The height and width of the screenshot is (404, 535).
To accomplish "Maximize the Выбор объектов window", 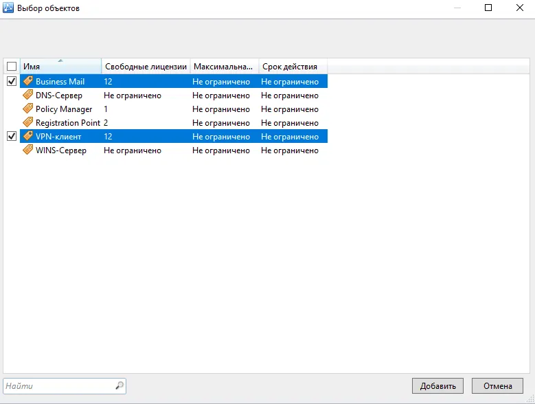I will [x=488, y=8].
